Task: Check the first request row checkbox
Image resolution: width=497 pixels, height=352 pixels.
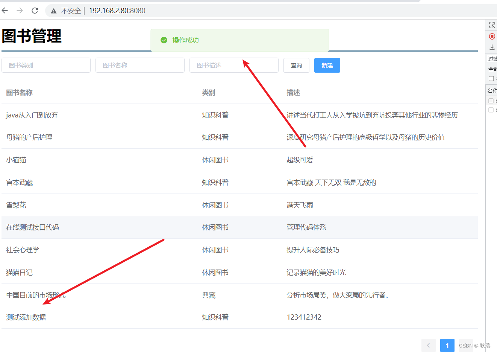Action: click(491, 101)
